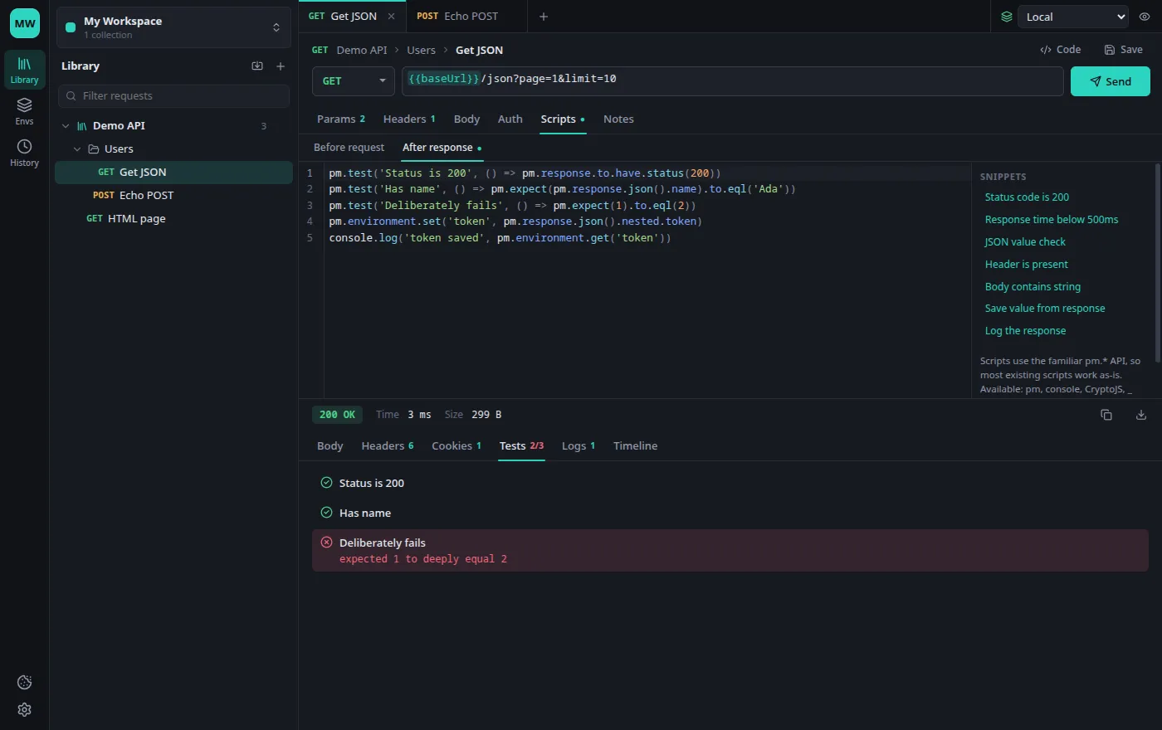Open the Library sidebar panel
The height and width of the screenshot is (730, 1162).
click(24, 70)
